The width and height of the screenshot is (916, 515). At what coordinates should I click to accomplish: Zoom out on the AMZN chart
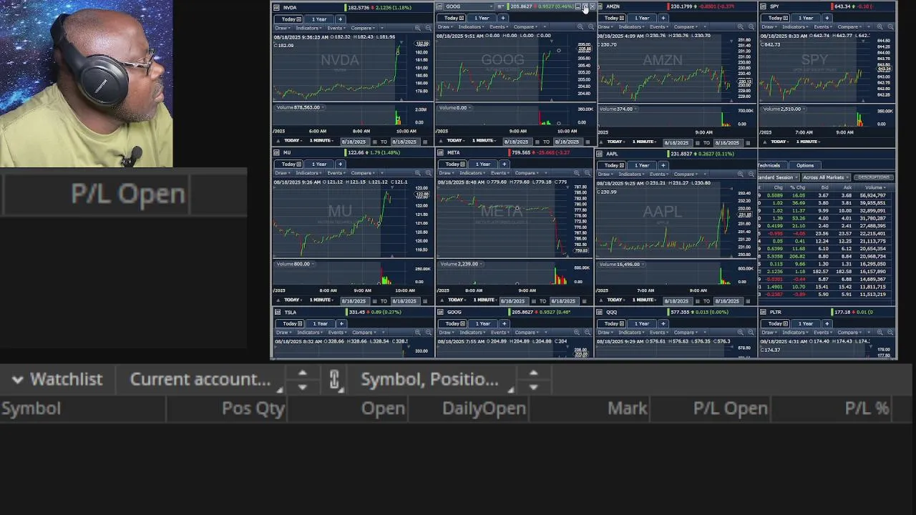[751, 26]
